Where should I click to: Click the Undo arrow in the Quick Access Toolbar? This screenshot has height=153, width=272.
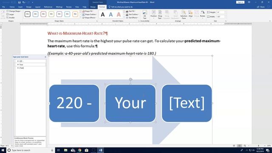coord(23,2)
